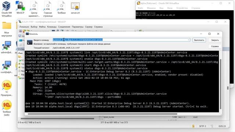Open the admin@al... remote connection shortcut
235x132 pixels.
pos(7,47)
